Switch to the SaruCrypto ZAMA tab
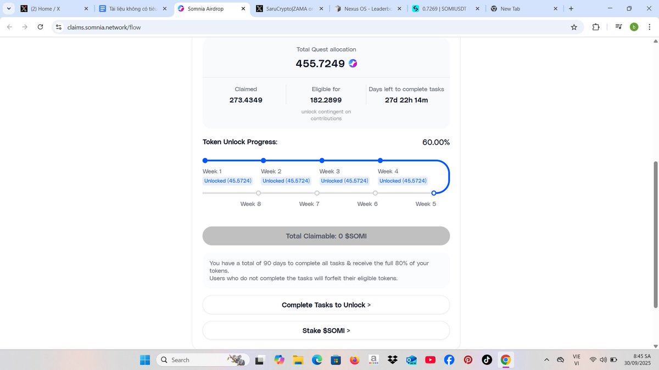 290,9
